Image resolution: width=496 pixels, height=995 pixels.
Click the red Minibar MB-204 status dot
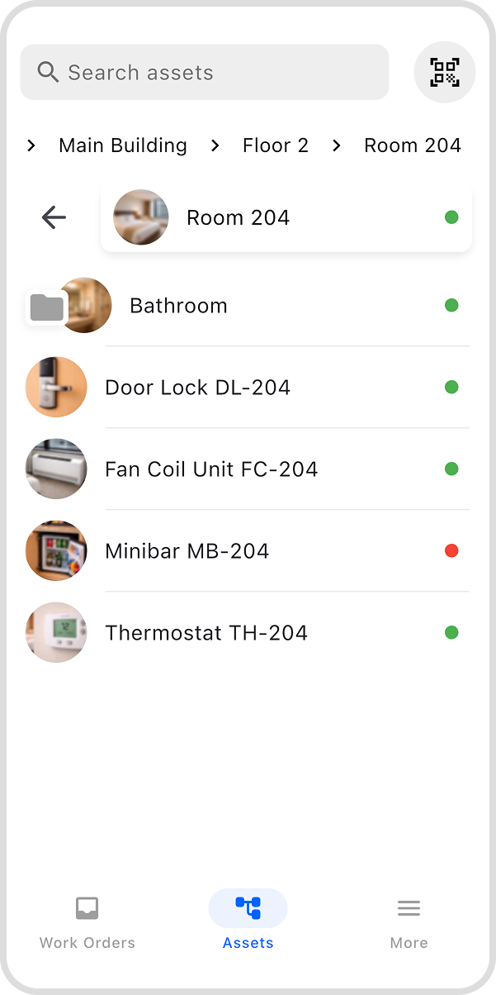(x=451, y=551)
